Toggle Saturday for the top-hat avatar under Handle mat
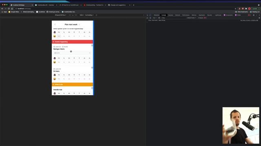Screen dimensions: 261x146 tap(84, 93)
